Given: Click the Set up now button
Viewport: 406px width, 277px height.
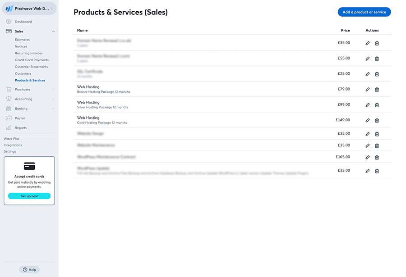Looking at the screenshot, I should (29, 196).
